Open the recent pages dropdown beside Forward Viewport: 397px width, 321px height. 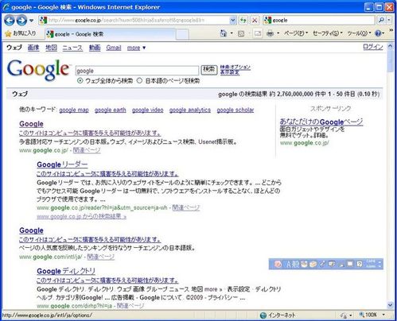[31, 21]
